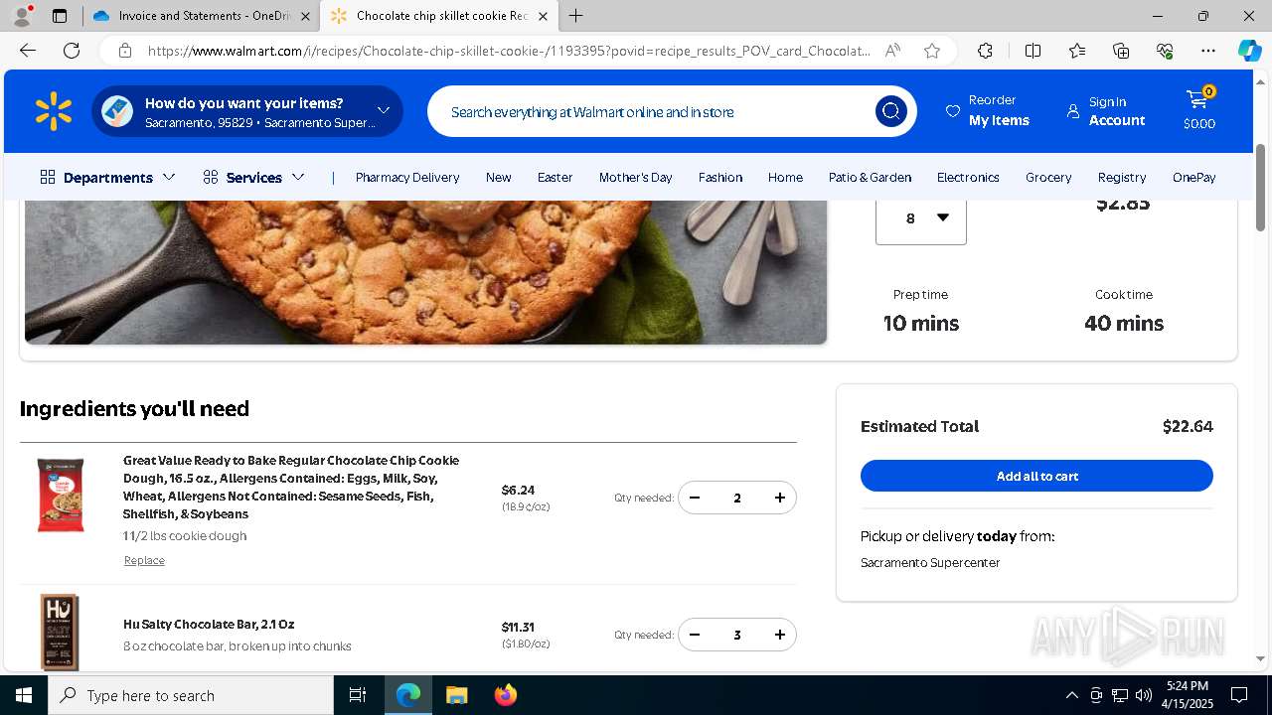
Task: Toggle split screen view icon
Action: click(1033, 51)
